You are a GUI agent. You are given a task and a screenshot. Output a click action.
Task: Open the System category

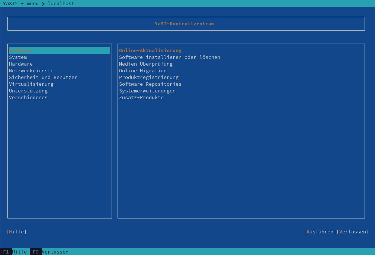tap(18, 57)
